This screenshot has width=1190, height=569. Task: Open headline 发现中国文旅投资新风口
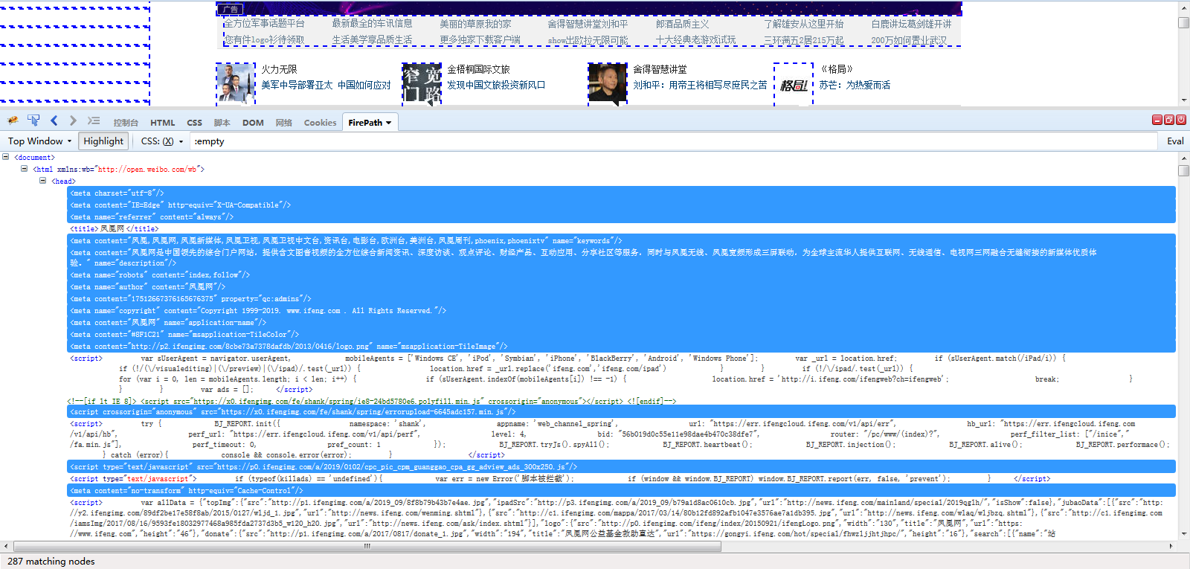[496, 85]
